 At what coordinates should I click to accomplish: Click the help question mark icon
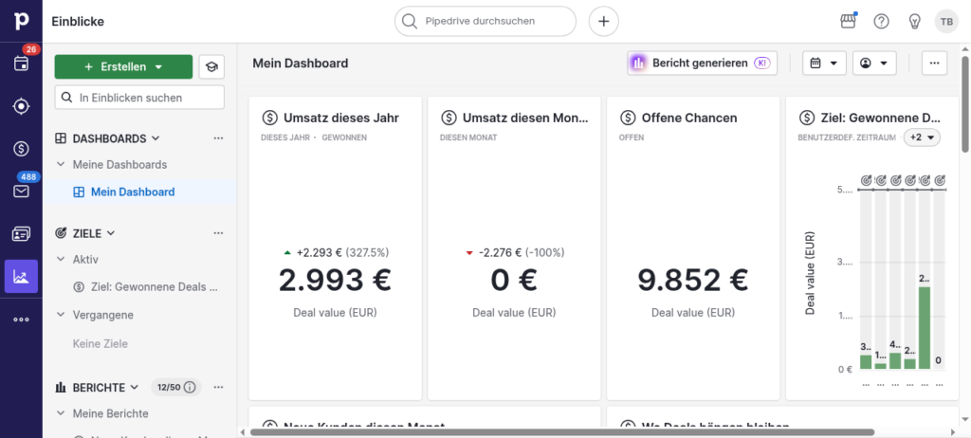click(881, 21)
